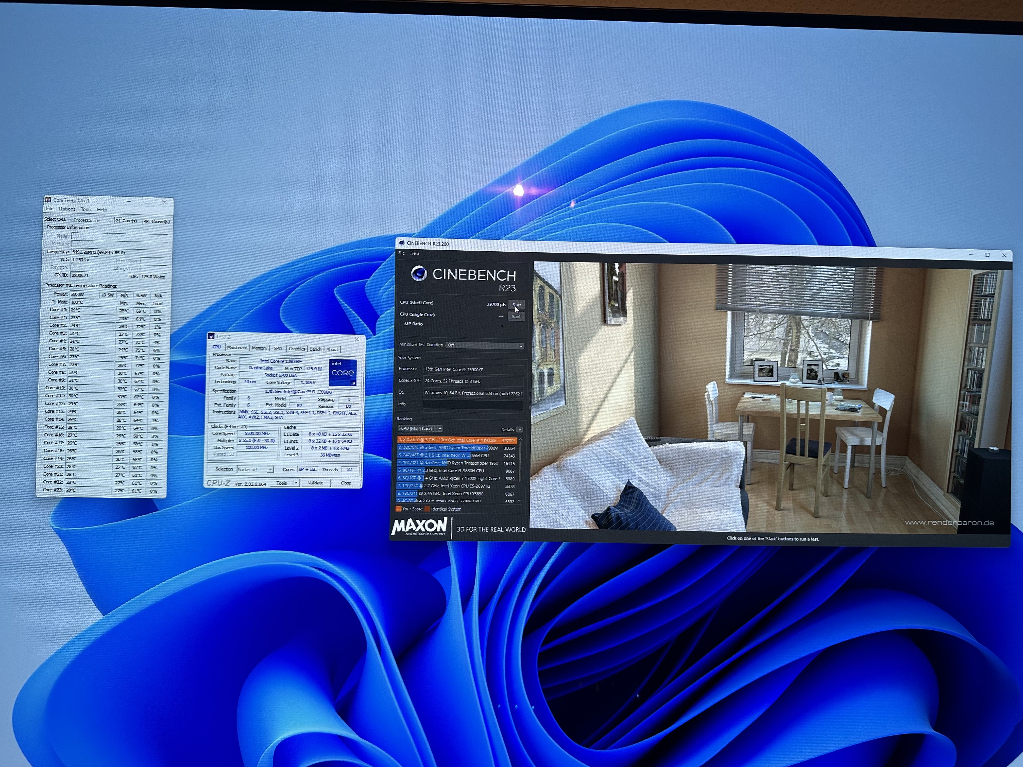Start the CPU (Multi Core) test
The width and height of the screenshot is (1023, 767).
click(x=516, y=305)
